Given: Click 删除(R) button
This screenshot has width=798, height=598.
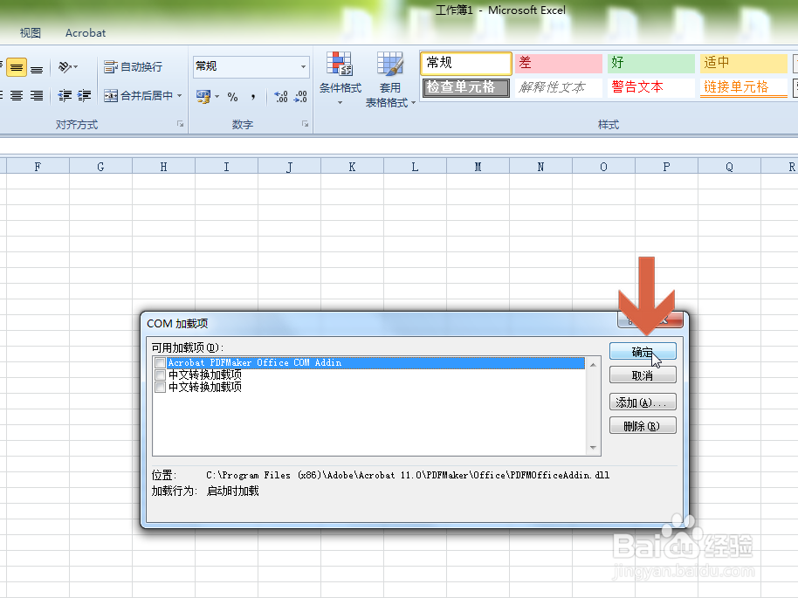Looking at the screenshot, I should (x=643, y=425).
